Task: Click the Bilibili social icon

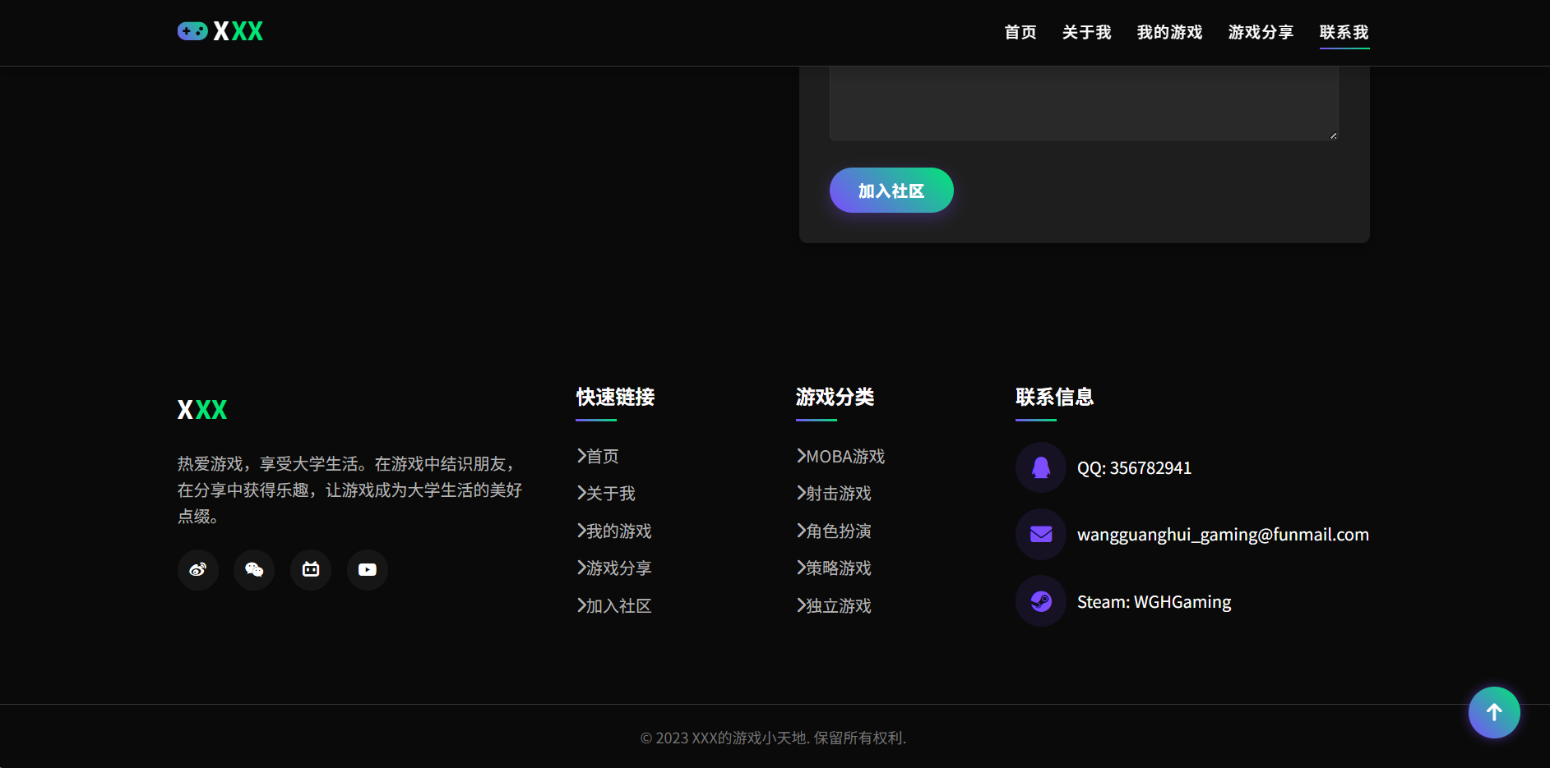Action: [311, 570]
